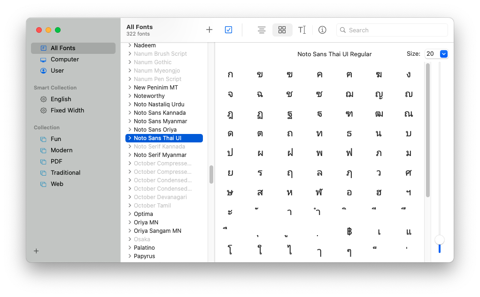Click the All Fonts sidebar icon
Screen dimensions: 480x297
point(44,48)
